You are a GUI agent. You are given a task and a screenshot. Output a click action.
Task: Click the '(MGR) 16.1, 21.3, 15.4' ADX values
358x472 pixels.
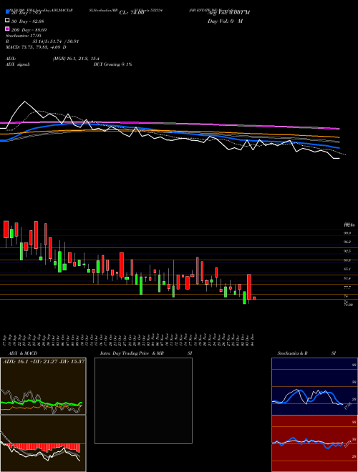point(76,59)
